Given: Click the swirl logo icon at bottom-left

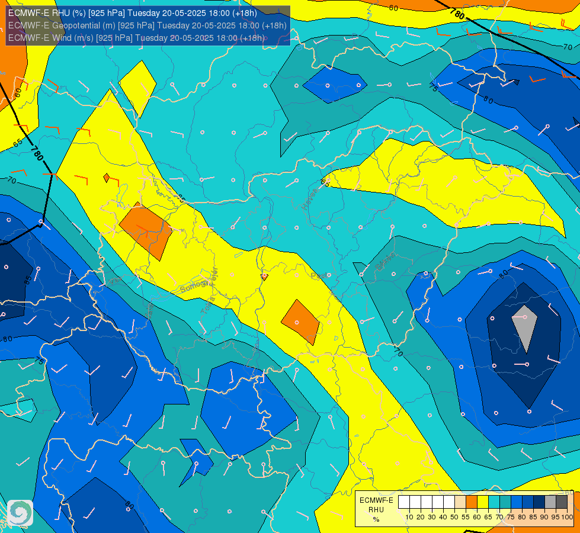Looking at the screenshot, I should tap(20, 513).
